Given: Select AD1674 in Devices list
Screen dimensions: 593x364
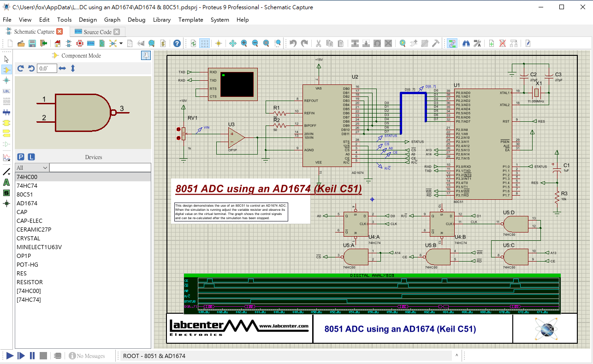Looking at the screenshot, I should point(83,203).
